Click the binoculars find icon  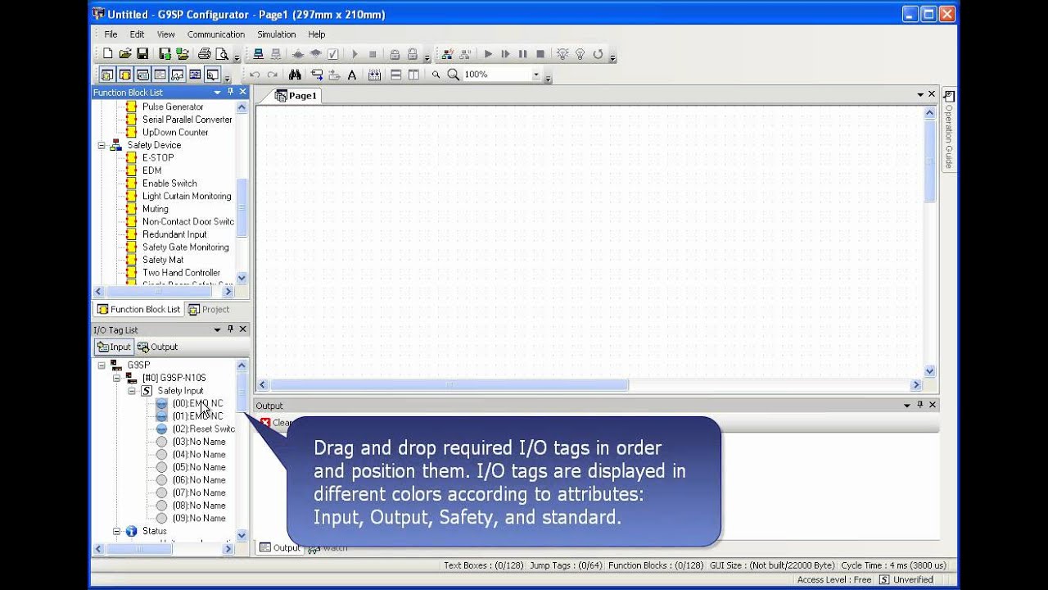point(296,75)
